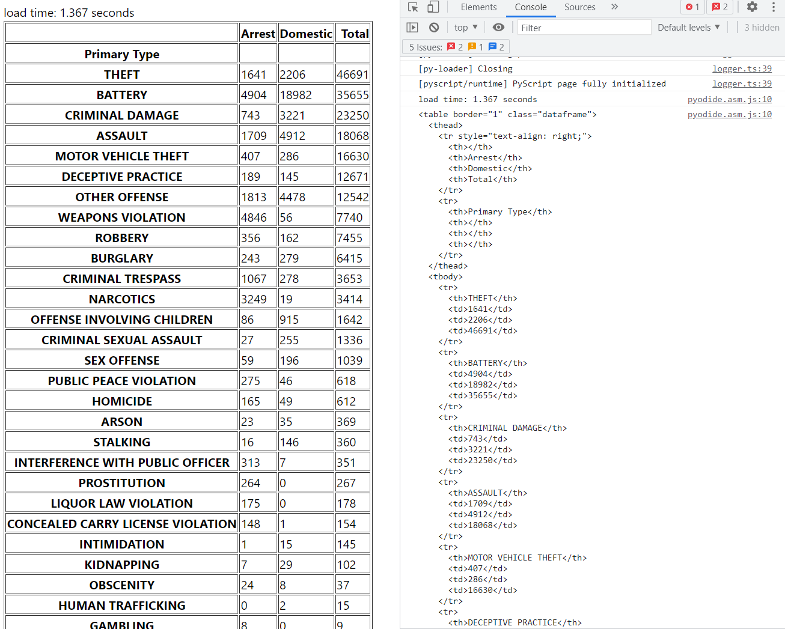The height and width of the screenshot is (629, 785).
Task: Toggle the live expression eye icon
Action: (498, 28)
